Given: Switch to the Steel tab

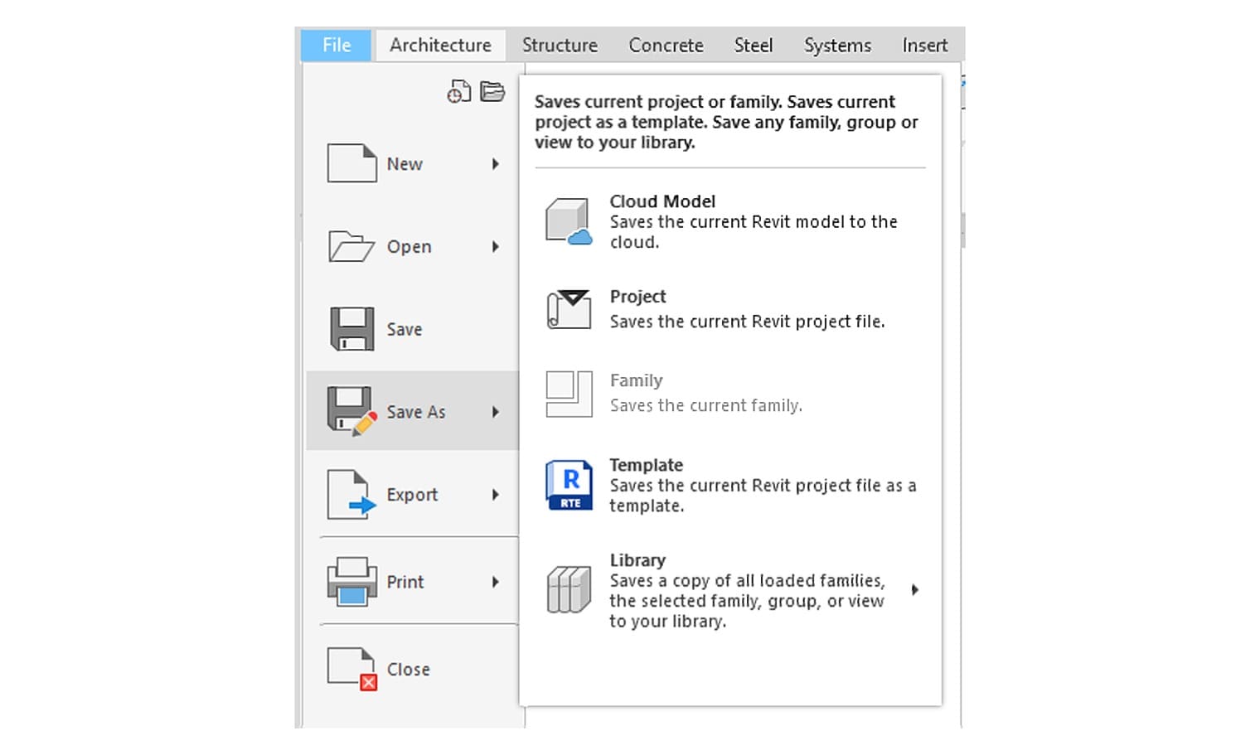Looking at the screenshot, I should coord(753,45).
